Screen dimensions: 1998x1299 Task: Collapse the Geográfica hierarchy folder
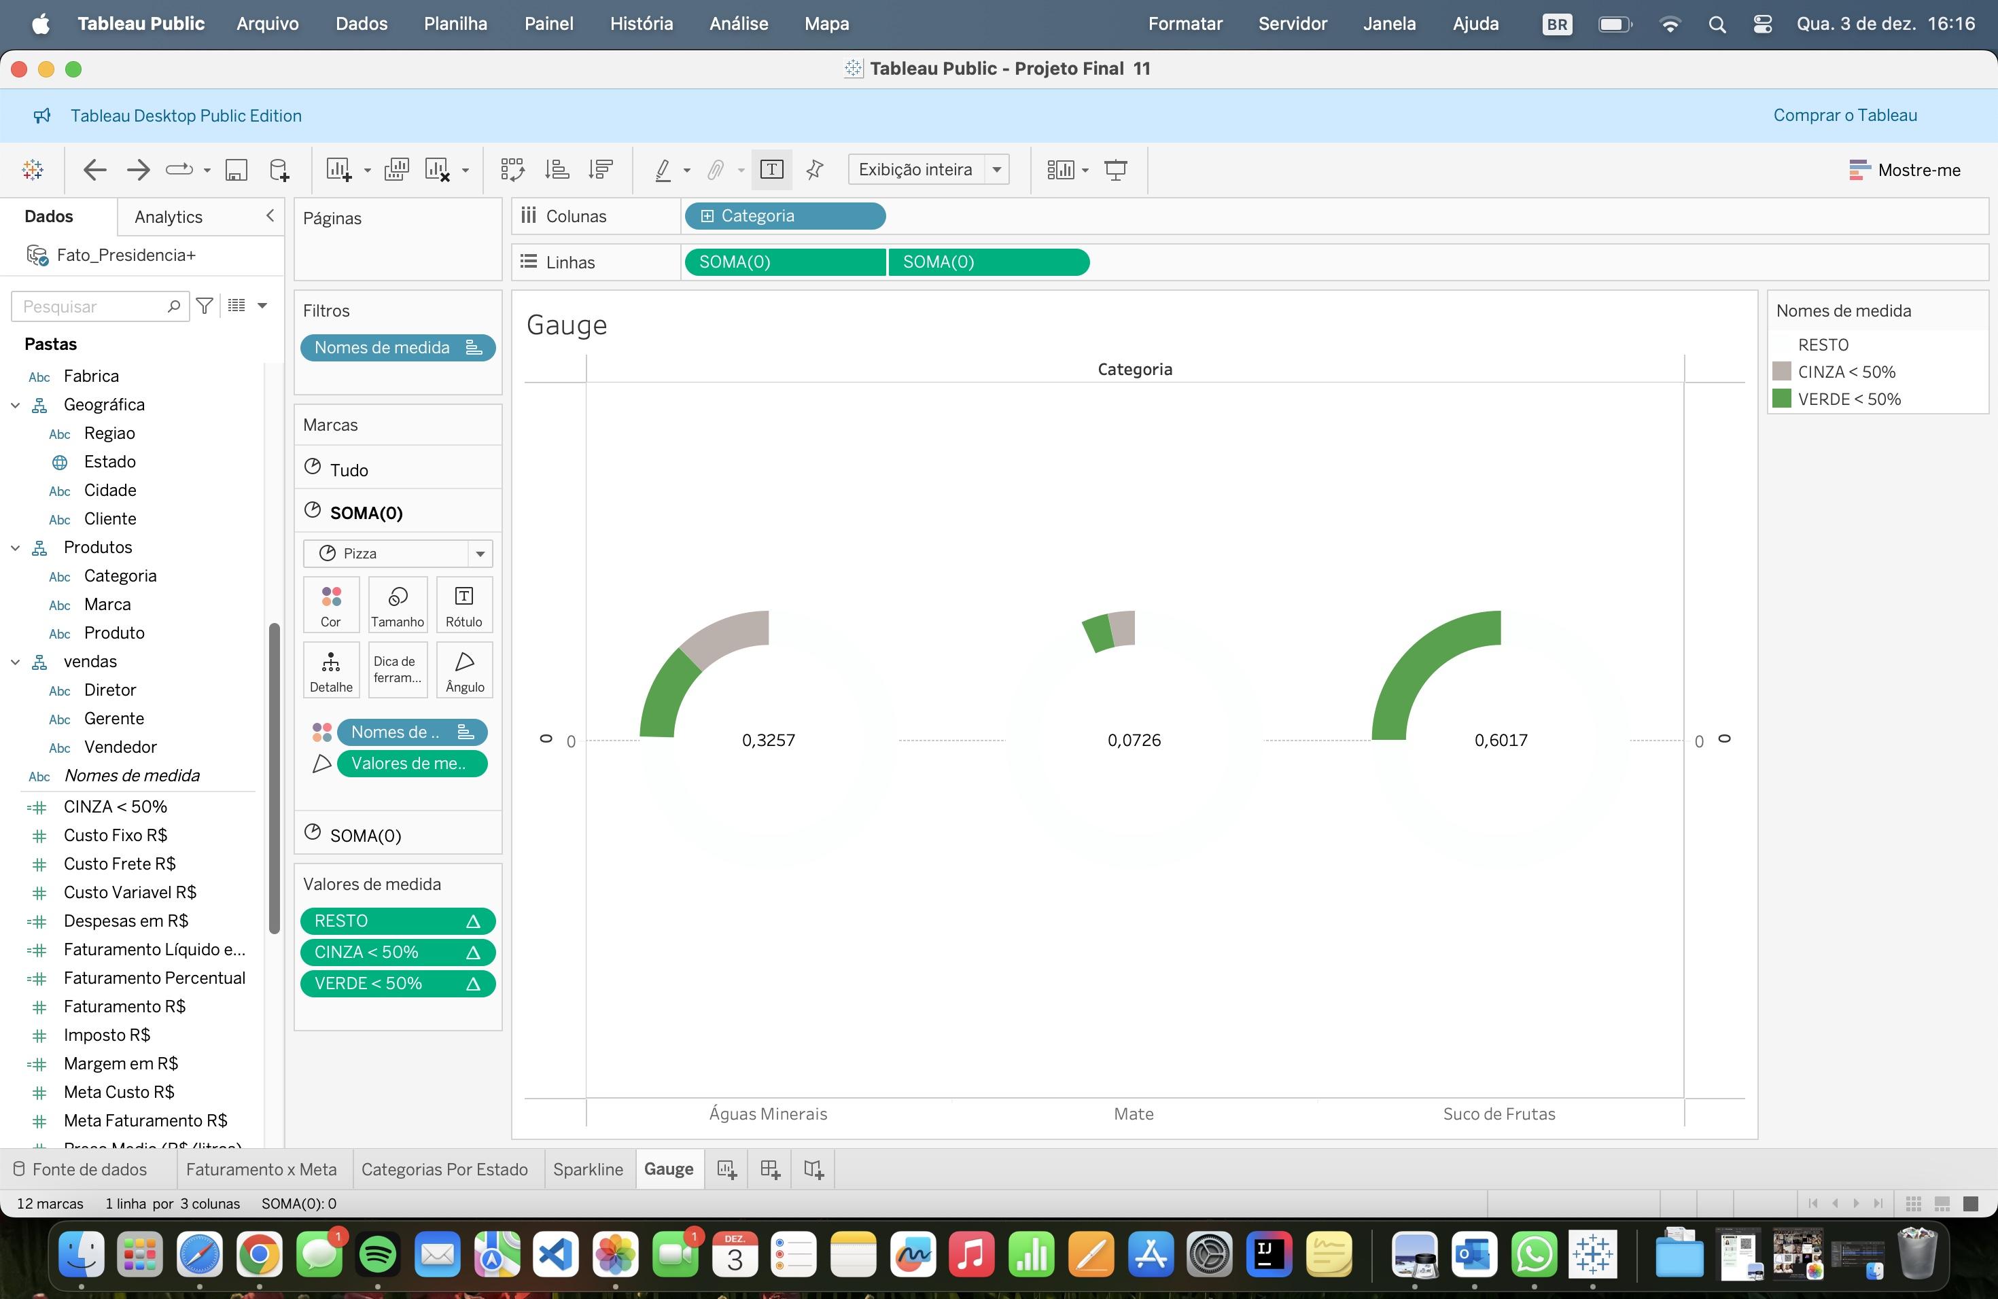[16, 406]
